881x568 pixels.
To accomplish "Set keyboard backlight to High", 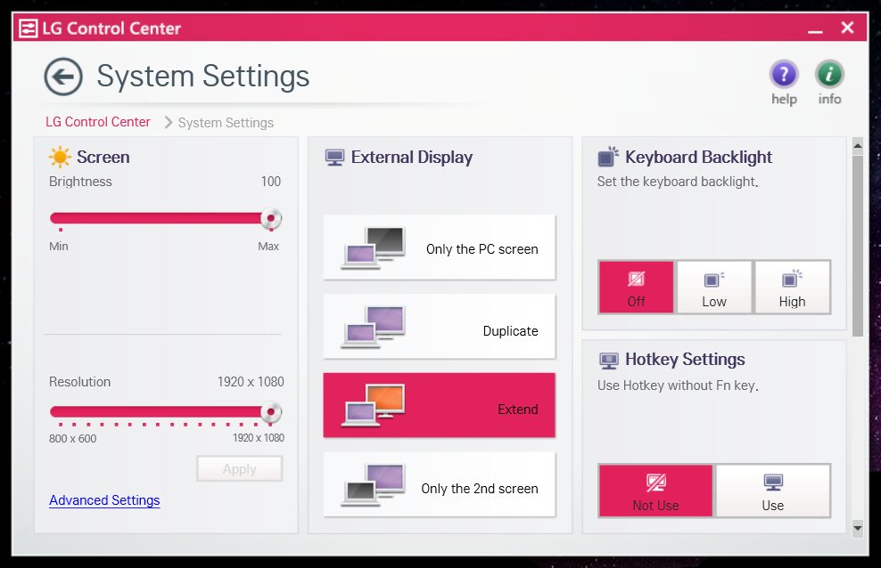I will [792, 287].
